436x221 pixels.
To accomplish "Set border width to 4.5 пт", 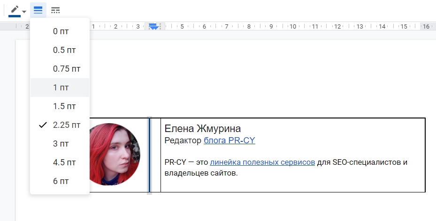I will coord(60,162).
